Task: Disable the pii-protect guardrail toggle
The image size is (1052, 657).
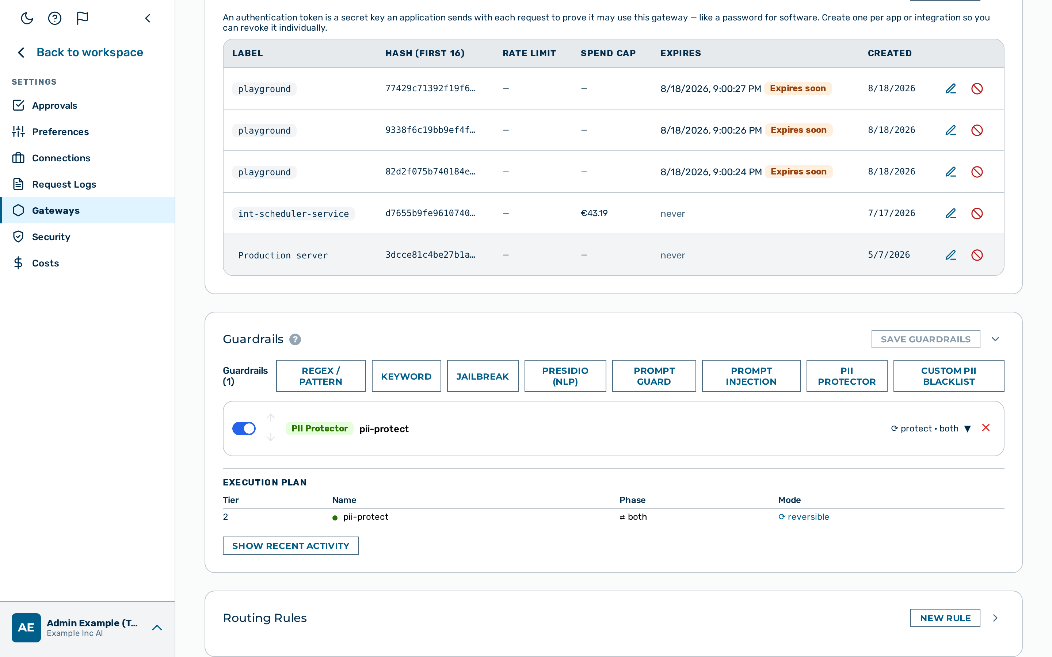Action: (x=244, y=429)
